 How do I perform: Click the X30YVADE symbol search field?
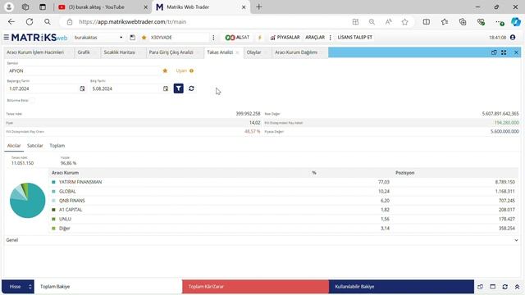pos(179,38)
